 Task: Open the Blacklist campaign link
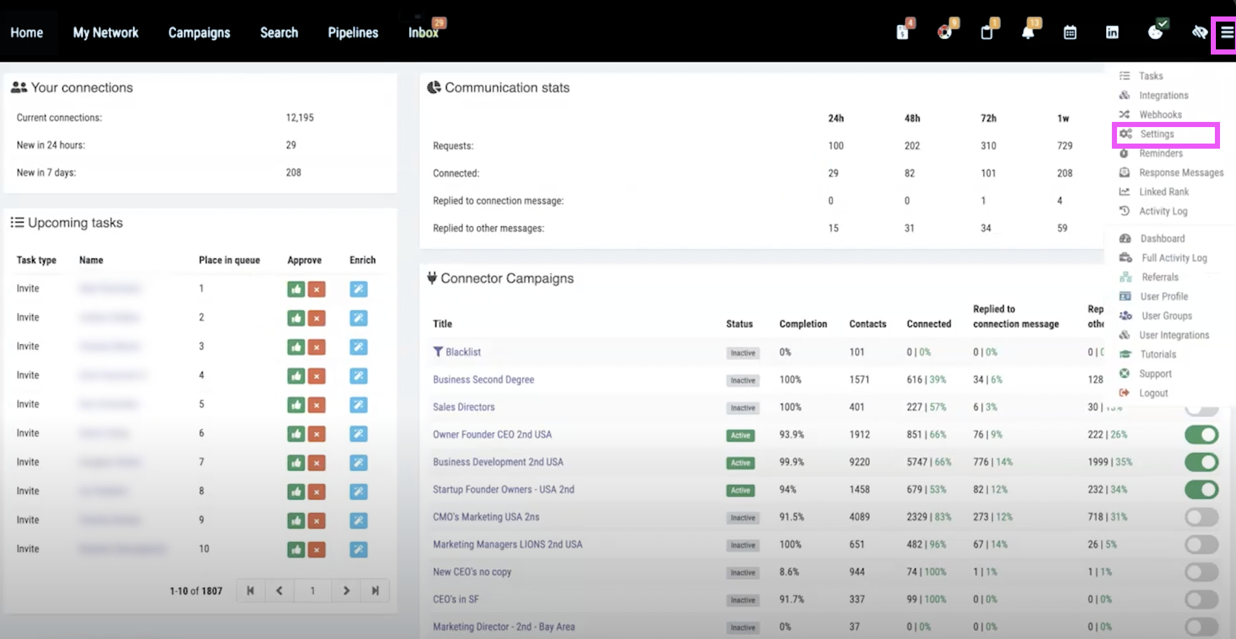(x=463, y=352)
